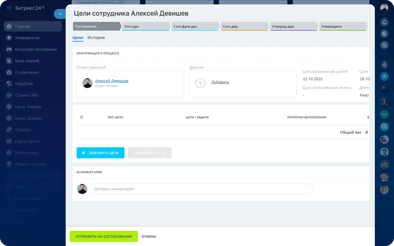
Task: Open chat search icon in right rail
Action: [384, 45]
